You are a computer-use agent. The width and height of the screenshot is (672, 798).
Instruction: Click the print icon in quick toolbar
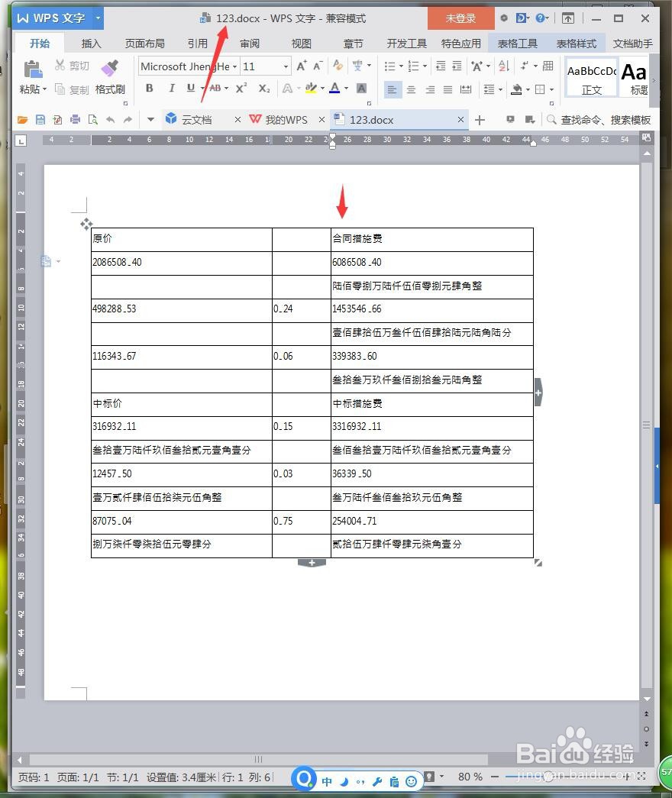76,120
